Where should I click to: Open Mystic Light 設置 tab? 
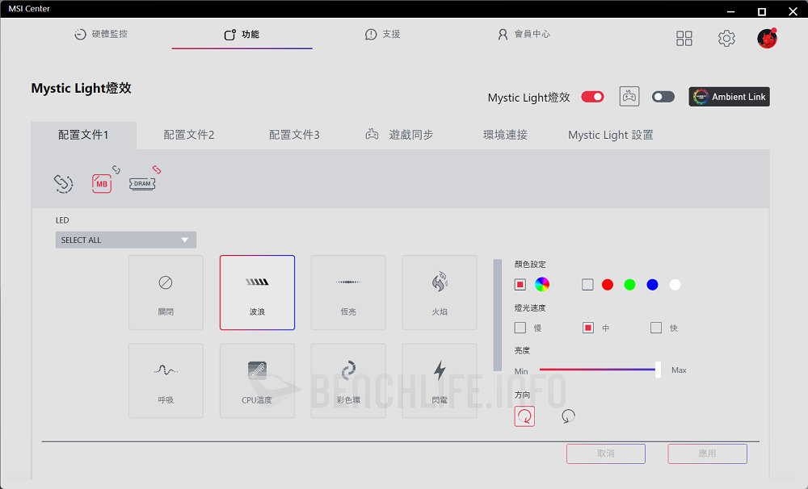click(x=611, y=135)
